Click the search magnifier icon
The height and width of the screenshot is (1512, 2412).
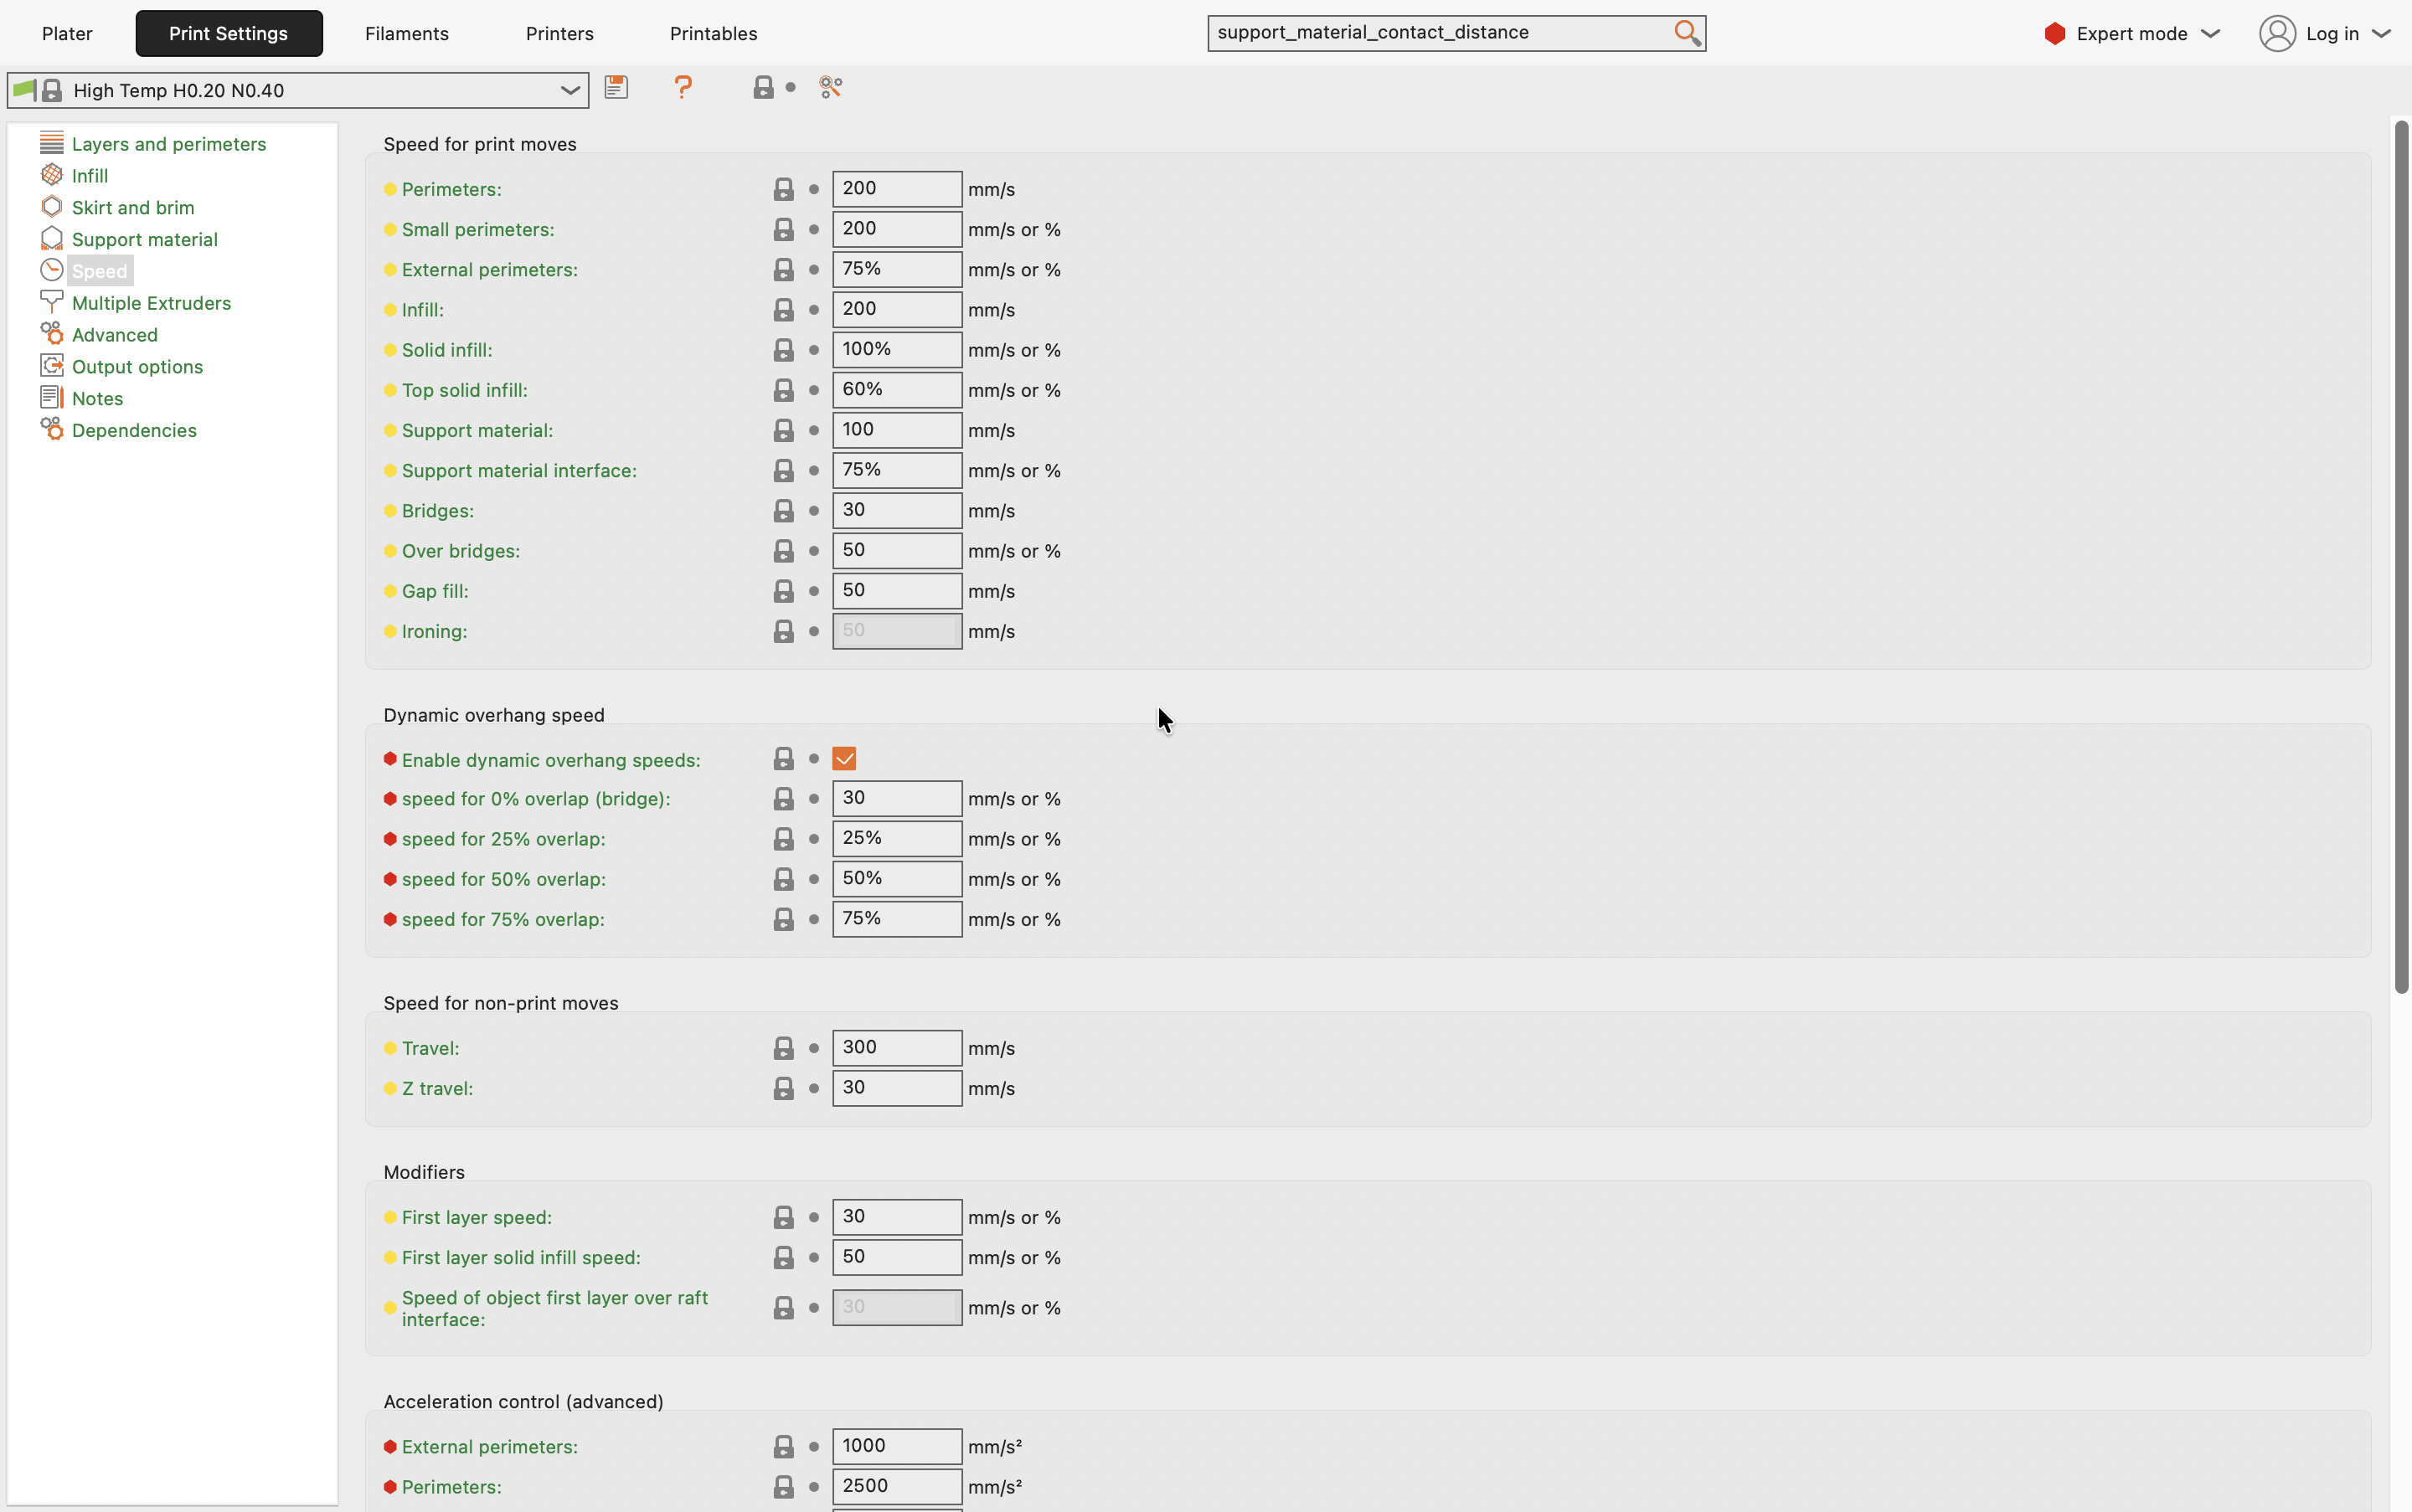[1687, 33]
